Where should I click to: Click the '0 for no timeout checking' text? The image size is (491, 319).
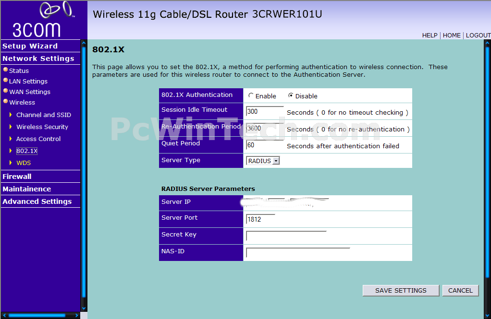[362, 112]
